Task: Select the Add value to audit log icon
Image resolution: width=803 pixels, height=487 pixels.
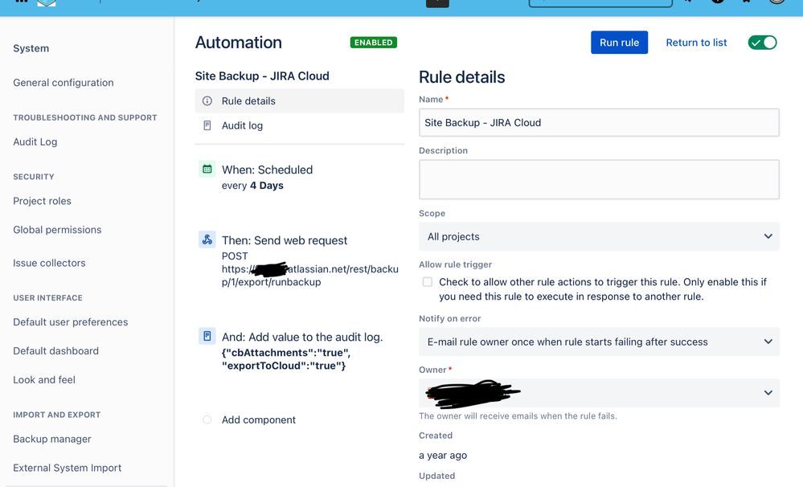Action: (207, 337)
